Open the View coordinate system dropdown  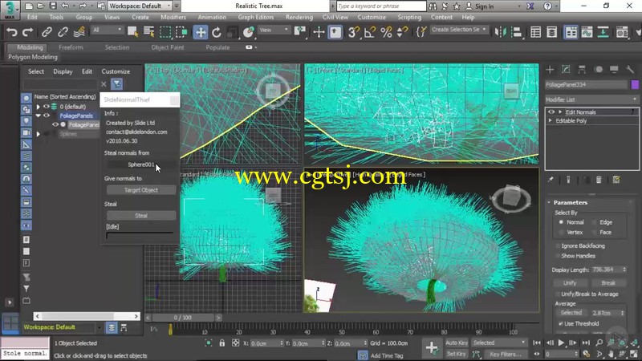click(274, 30)
